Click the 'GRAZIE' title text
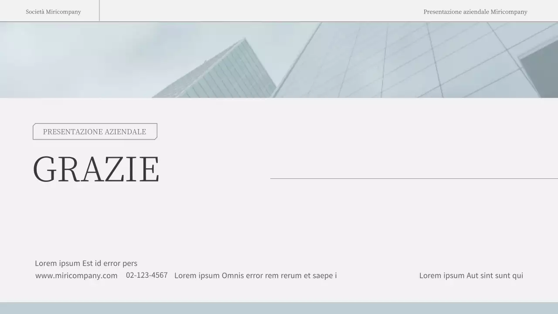This screenshot has width=558, height=314. pos(96,169)
